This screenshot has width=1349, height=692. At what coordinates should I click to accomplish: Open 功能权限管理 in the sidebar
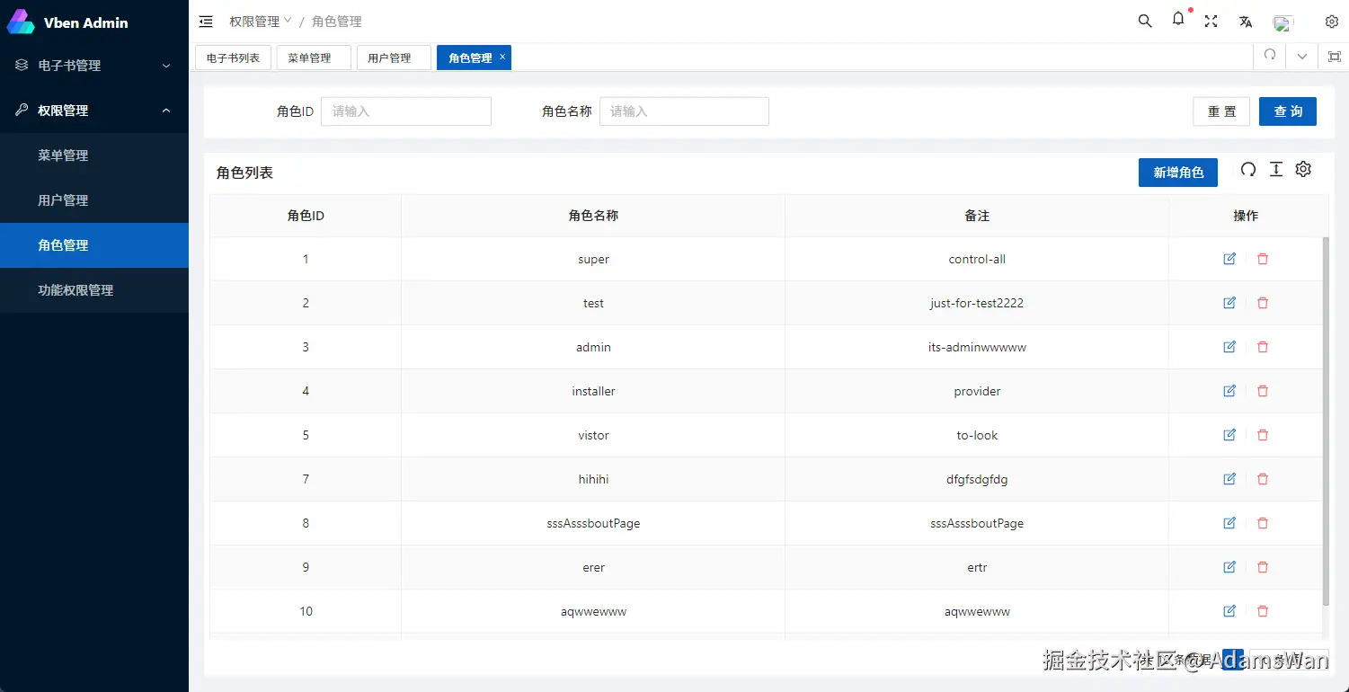tap(94, 290)
